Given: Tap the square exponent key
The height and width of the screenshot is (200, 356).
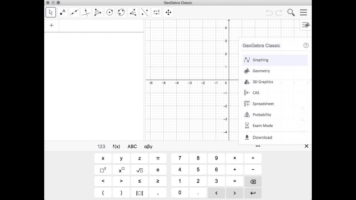Looking at the screenshot, I should [x=103, y=170].
